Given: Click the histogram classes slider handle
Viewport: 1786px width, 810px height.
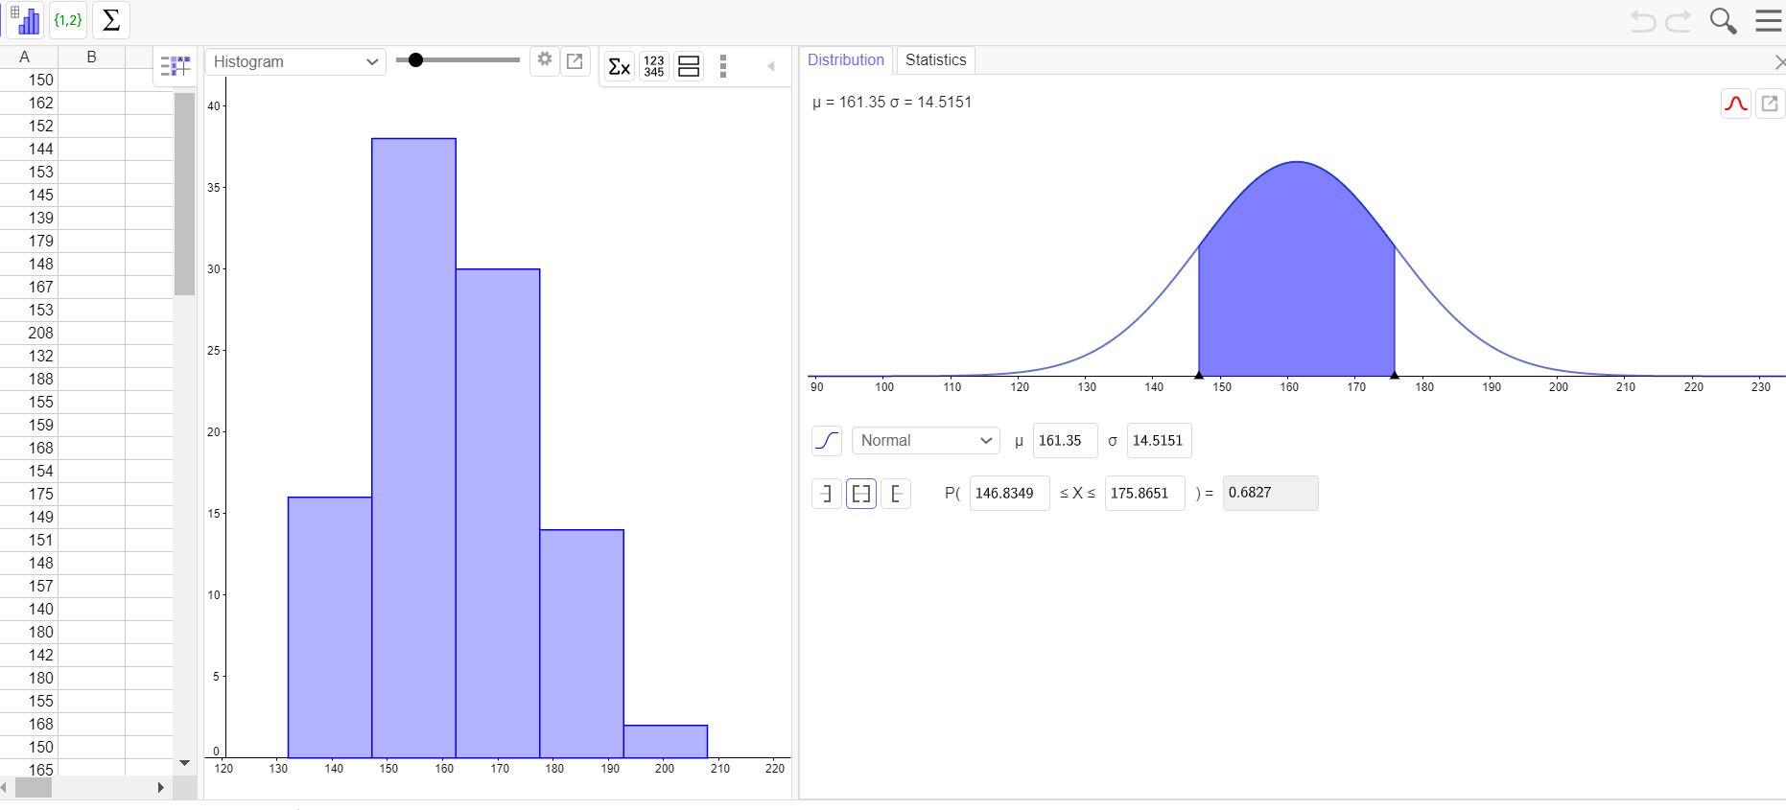Looking at the screenshot, I should (x=415, y=60).
